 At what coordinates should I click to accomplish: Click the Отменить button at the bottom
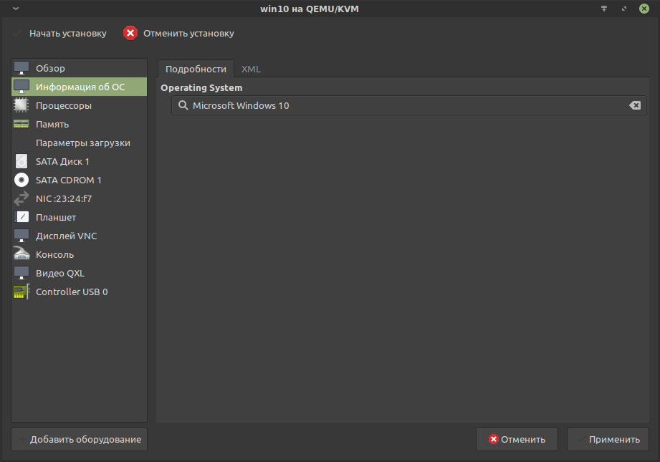click(x=517, y=439)
